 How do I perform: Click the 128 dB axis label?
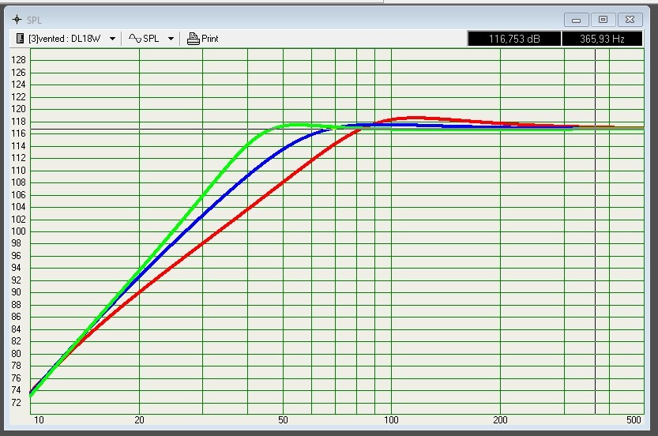click(18, 60)
